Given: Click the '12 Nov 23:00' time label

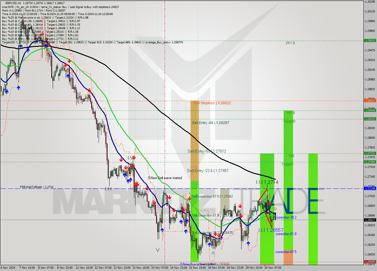Looking at the screenshot, I should tap(122, 268).
